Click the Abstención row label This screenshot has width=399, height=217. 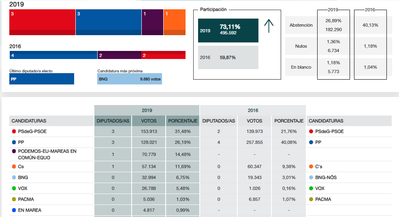point(301,25)
